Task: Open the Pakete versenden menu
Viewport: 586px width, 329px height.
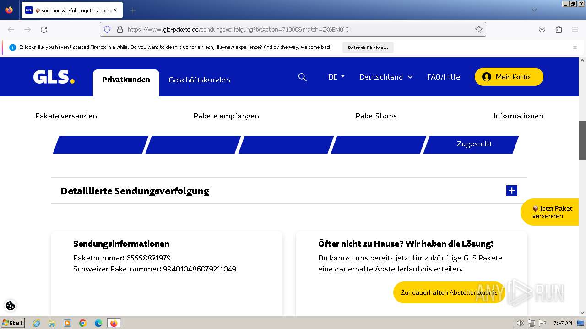Action: pos(66,116)
